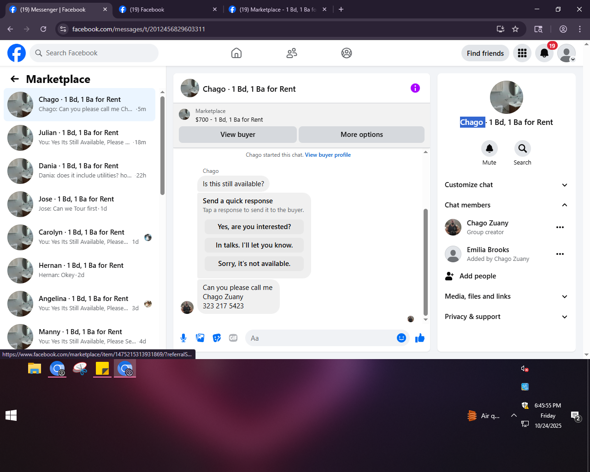Go back using Marketplace arrow

coord(15,79)
